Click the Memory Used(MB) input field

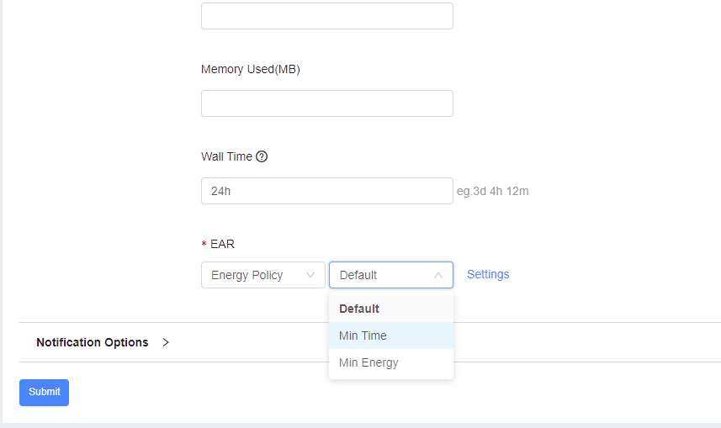point(326,103)
